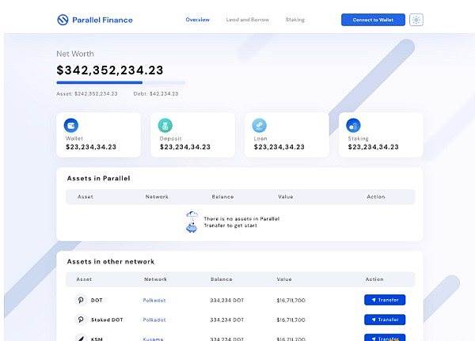
Task: Click the Parallel Finance brand name
Action: (x=102, y=20)
